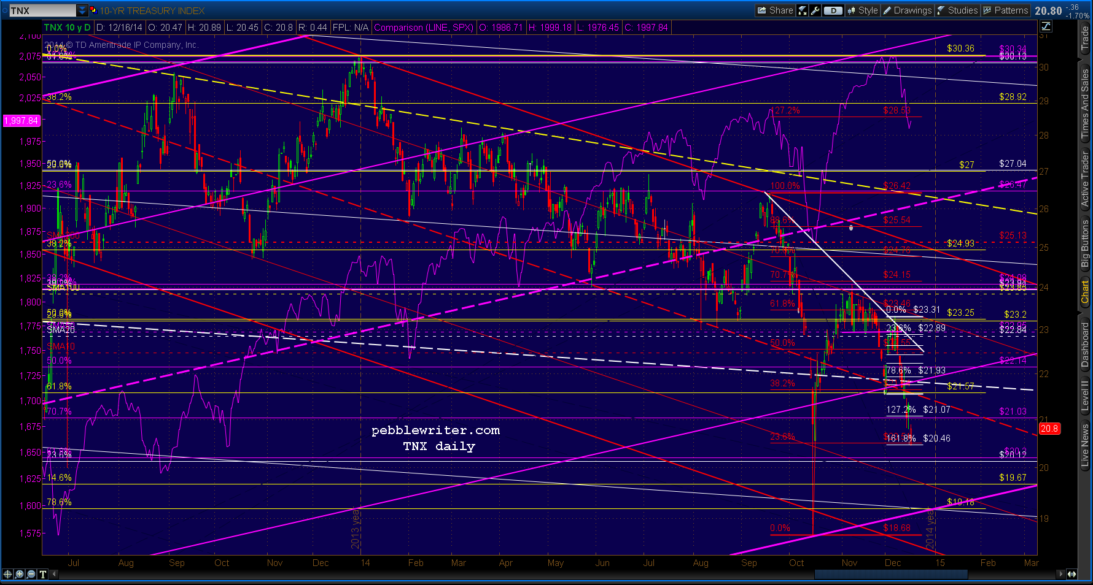
Task: Open the Dashboard side tab
Action: point(1085,345)
